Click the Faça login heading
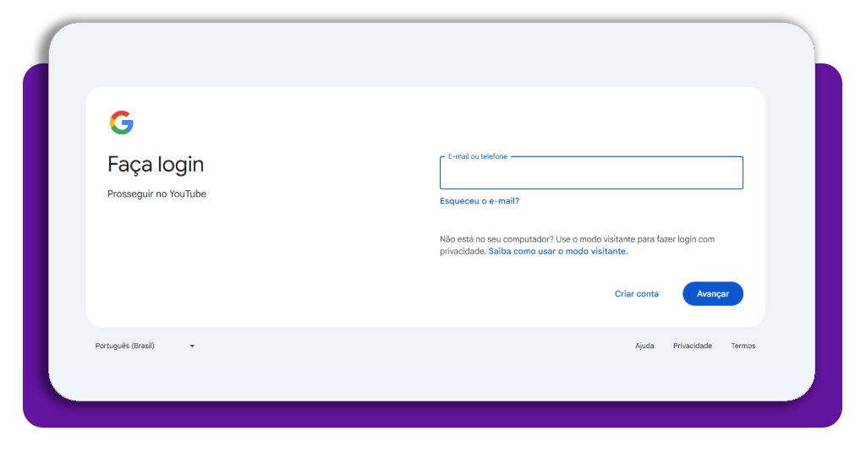Viewport: 866px width, 453px height. pyautogui.click(x=156, y=164)
